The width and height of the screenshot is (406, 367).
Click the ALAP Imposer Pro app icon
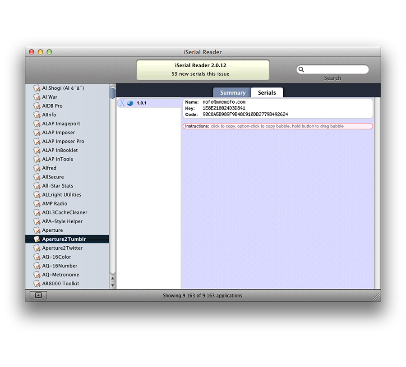[x=37, y=141]
